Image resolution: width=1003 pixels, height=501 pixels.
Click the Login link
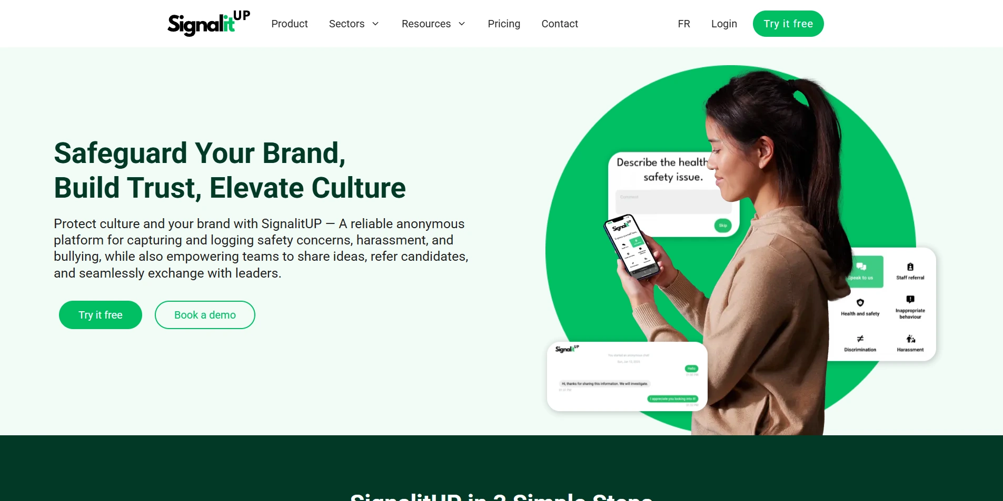(724, 24)
